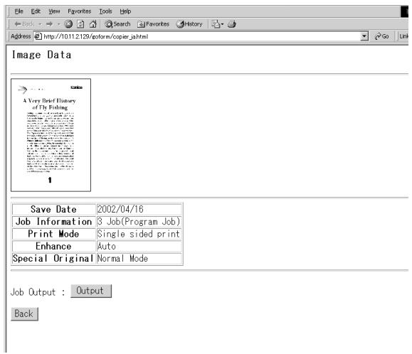The image size is (412, 354).
Task: Click the Print toolbar icon
Action: (x=232, y=24)
